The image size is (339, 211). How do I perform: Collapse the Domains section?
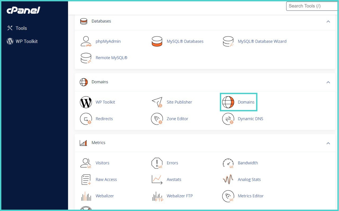[328, 82]
